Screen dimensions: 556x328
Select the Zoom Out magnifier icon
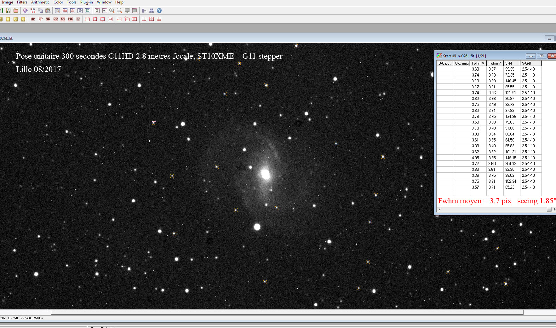119,10
